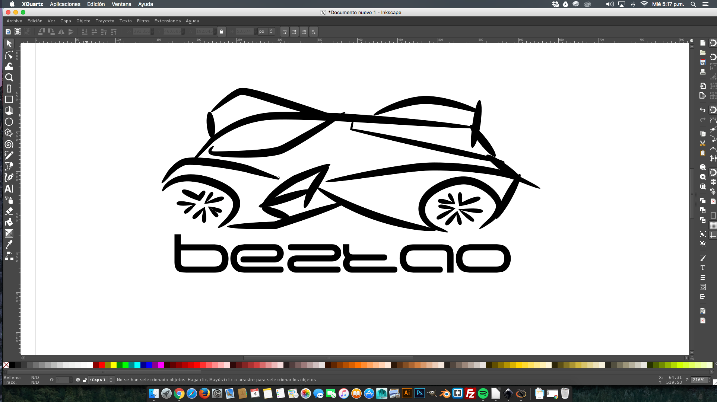The height and width of the screenshot is (402, 717).
Task: Flip the selection horizontally
Action: point(61,31)
